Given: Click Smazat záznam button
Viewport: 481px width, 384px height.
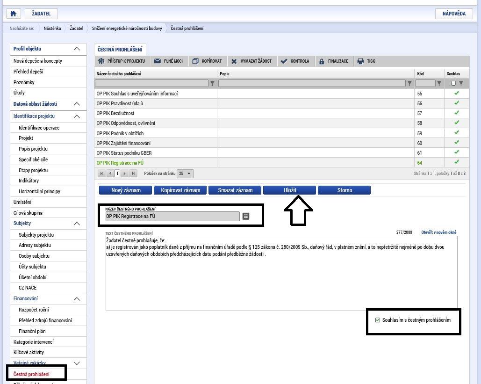Looking at the screenshot, I should coord(235,190).
